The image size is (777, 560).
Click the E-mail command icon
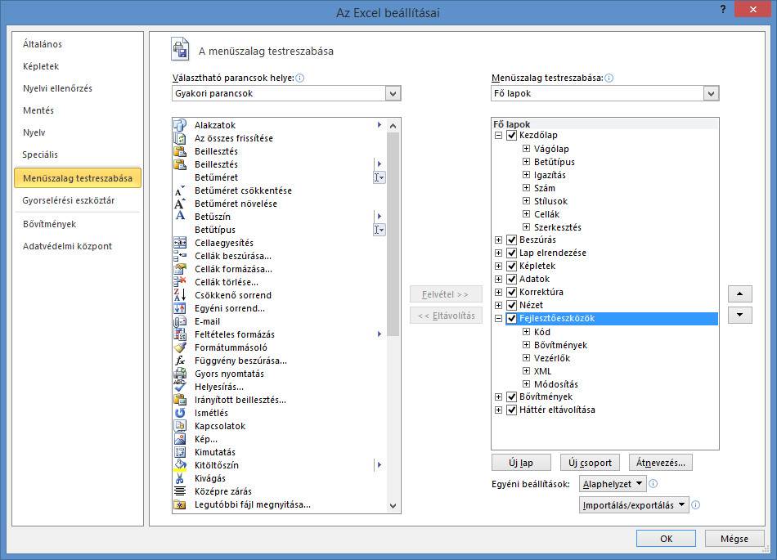tap(180, 321)
